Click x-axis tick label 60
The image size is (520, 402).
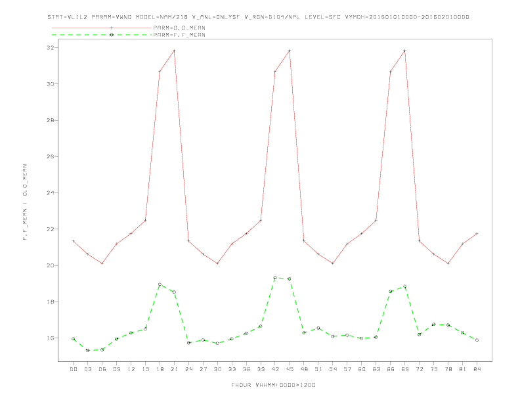[x=362, y=369]
